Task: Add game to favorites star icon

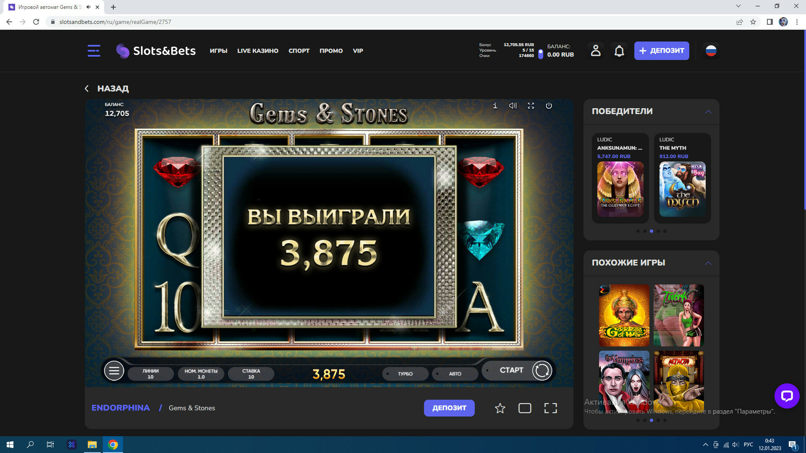Action: [x=500, y=408]
